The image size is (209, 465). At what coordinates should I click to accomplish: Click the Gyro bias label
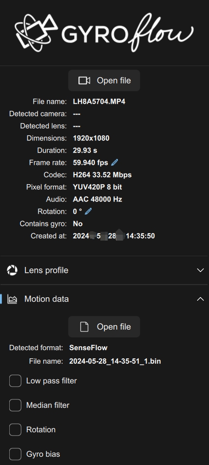pyautogui.click(x=43, y=454)
